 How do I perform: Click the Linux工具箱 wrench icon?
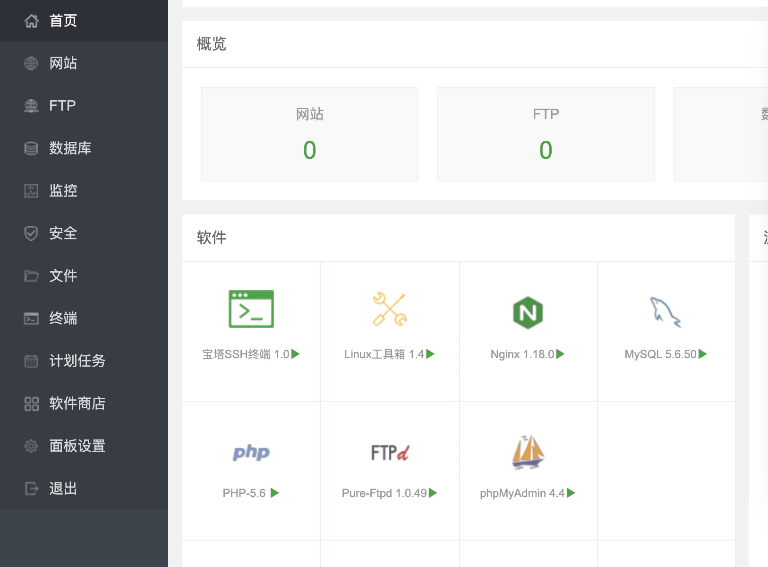click(389, 309)
